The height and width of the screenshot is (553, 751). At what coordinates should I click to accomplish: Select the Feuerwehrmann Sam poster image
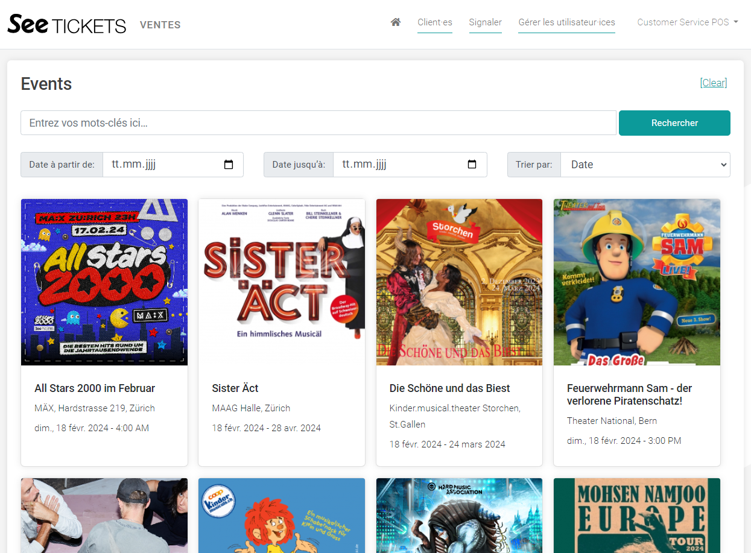click(x=636, y=282)
